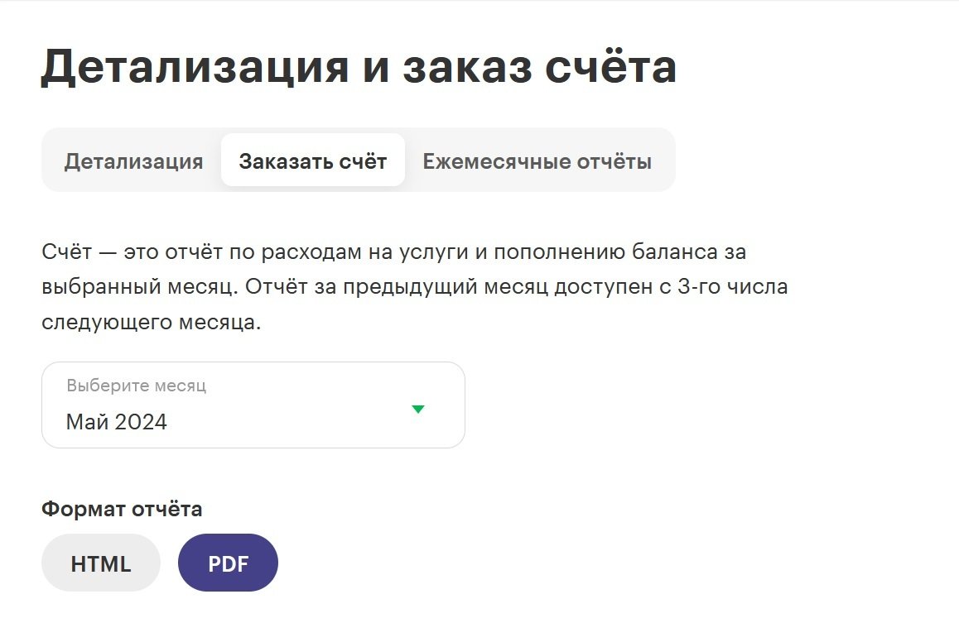Click the text line следующего месяца
The width and height of the screenshot is (959, 623).
tap(151, 322)
